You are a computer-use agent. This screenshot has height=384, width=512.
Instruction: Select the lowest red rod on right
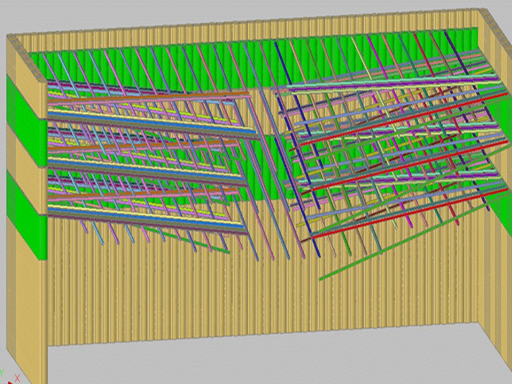pyautogui.click(x=398, y=216)
